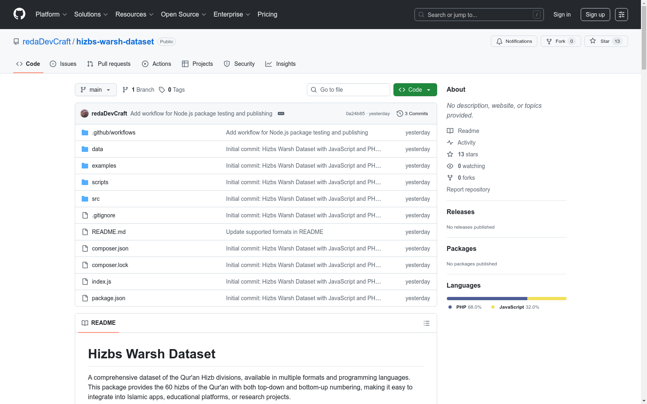Open the Pricing link
Screen dimensions: 647x404
point(267,15)
